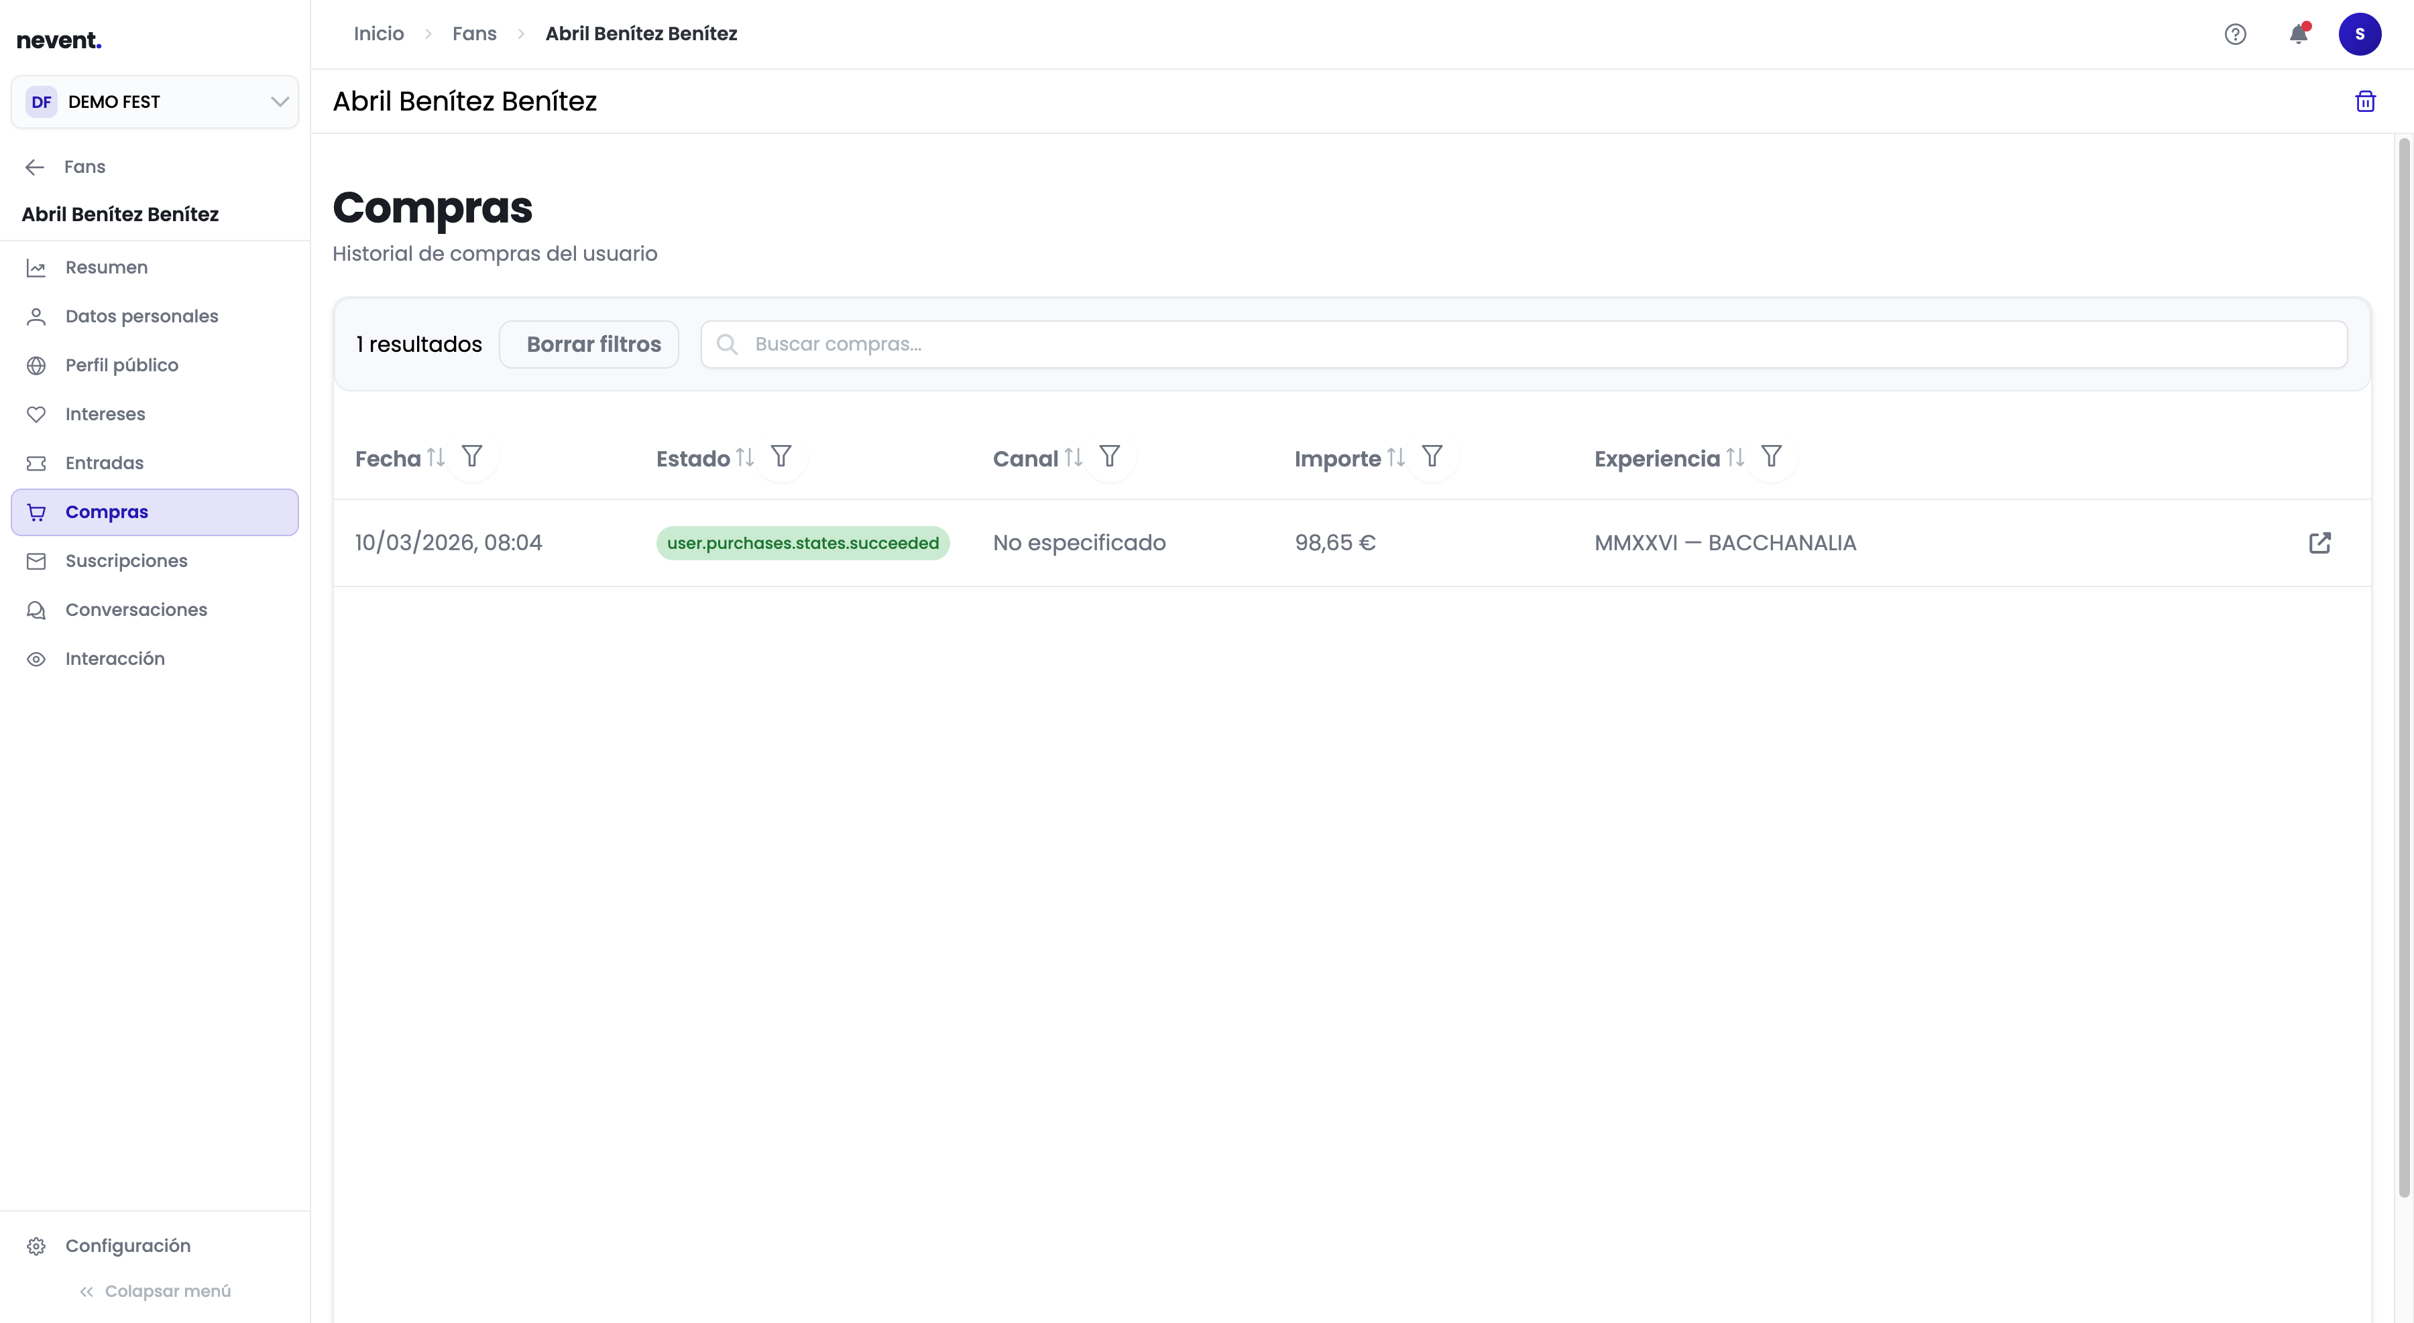Open Intereses section
This screenshot has width=2414, height=1323.
point(155,414)
